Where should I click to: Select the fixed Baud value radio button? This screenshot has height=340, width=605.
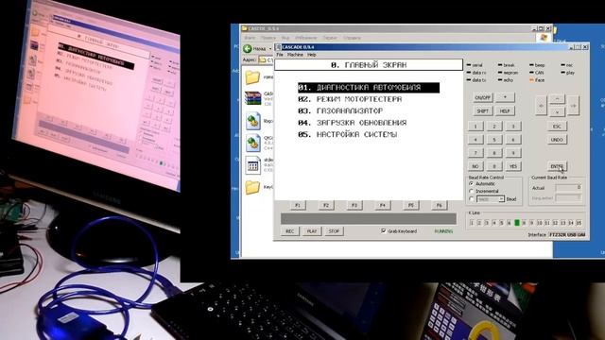tap(471, 199)
